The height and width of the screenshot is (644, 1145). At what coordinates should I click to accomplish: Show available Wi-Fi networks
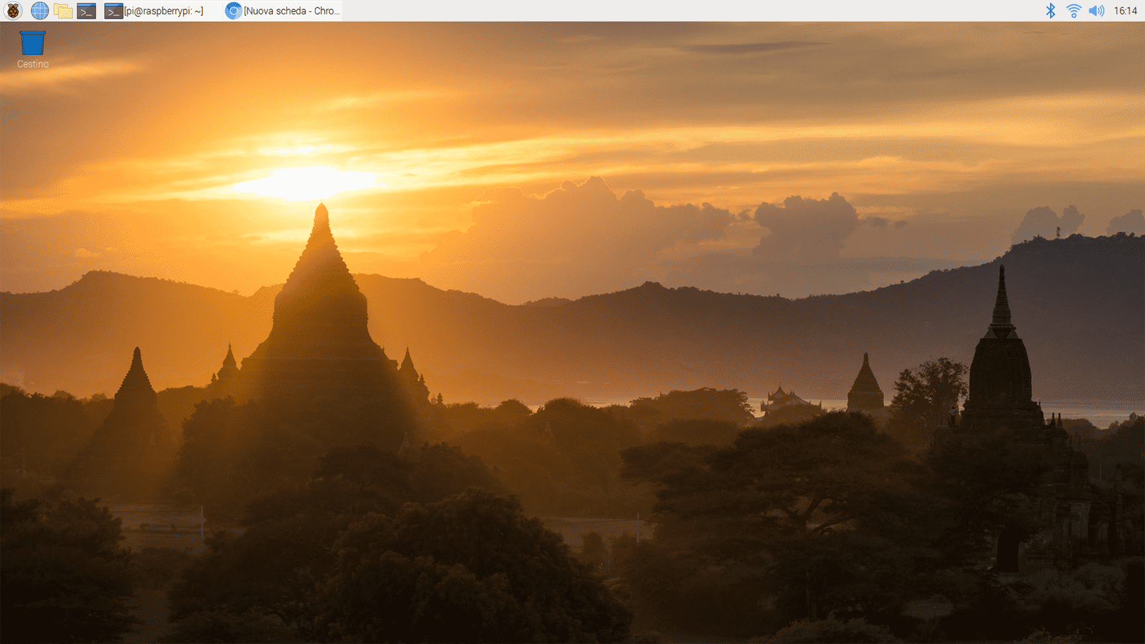coord(1073,11)
